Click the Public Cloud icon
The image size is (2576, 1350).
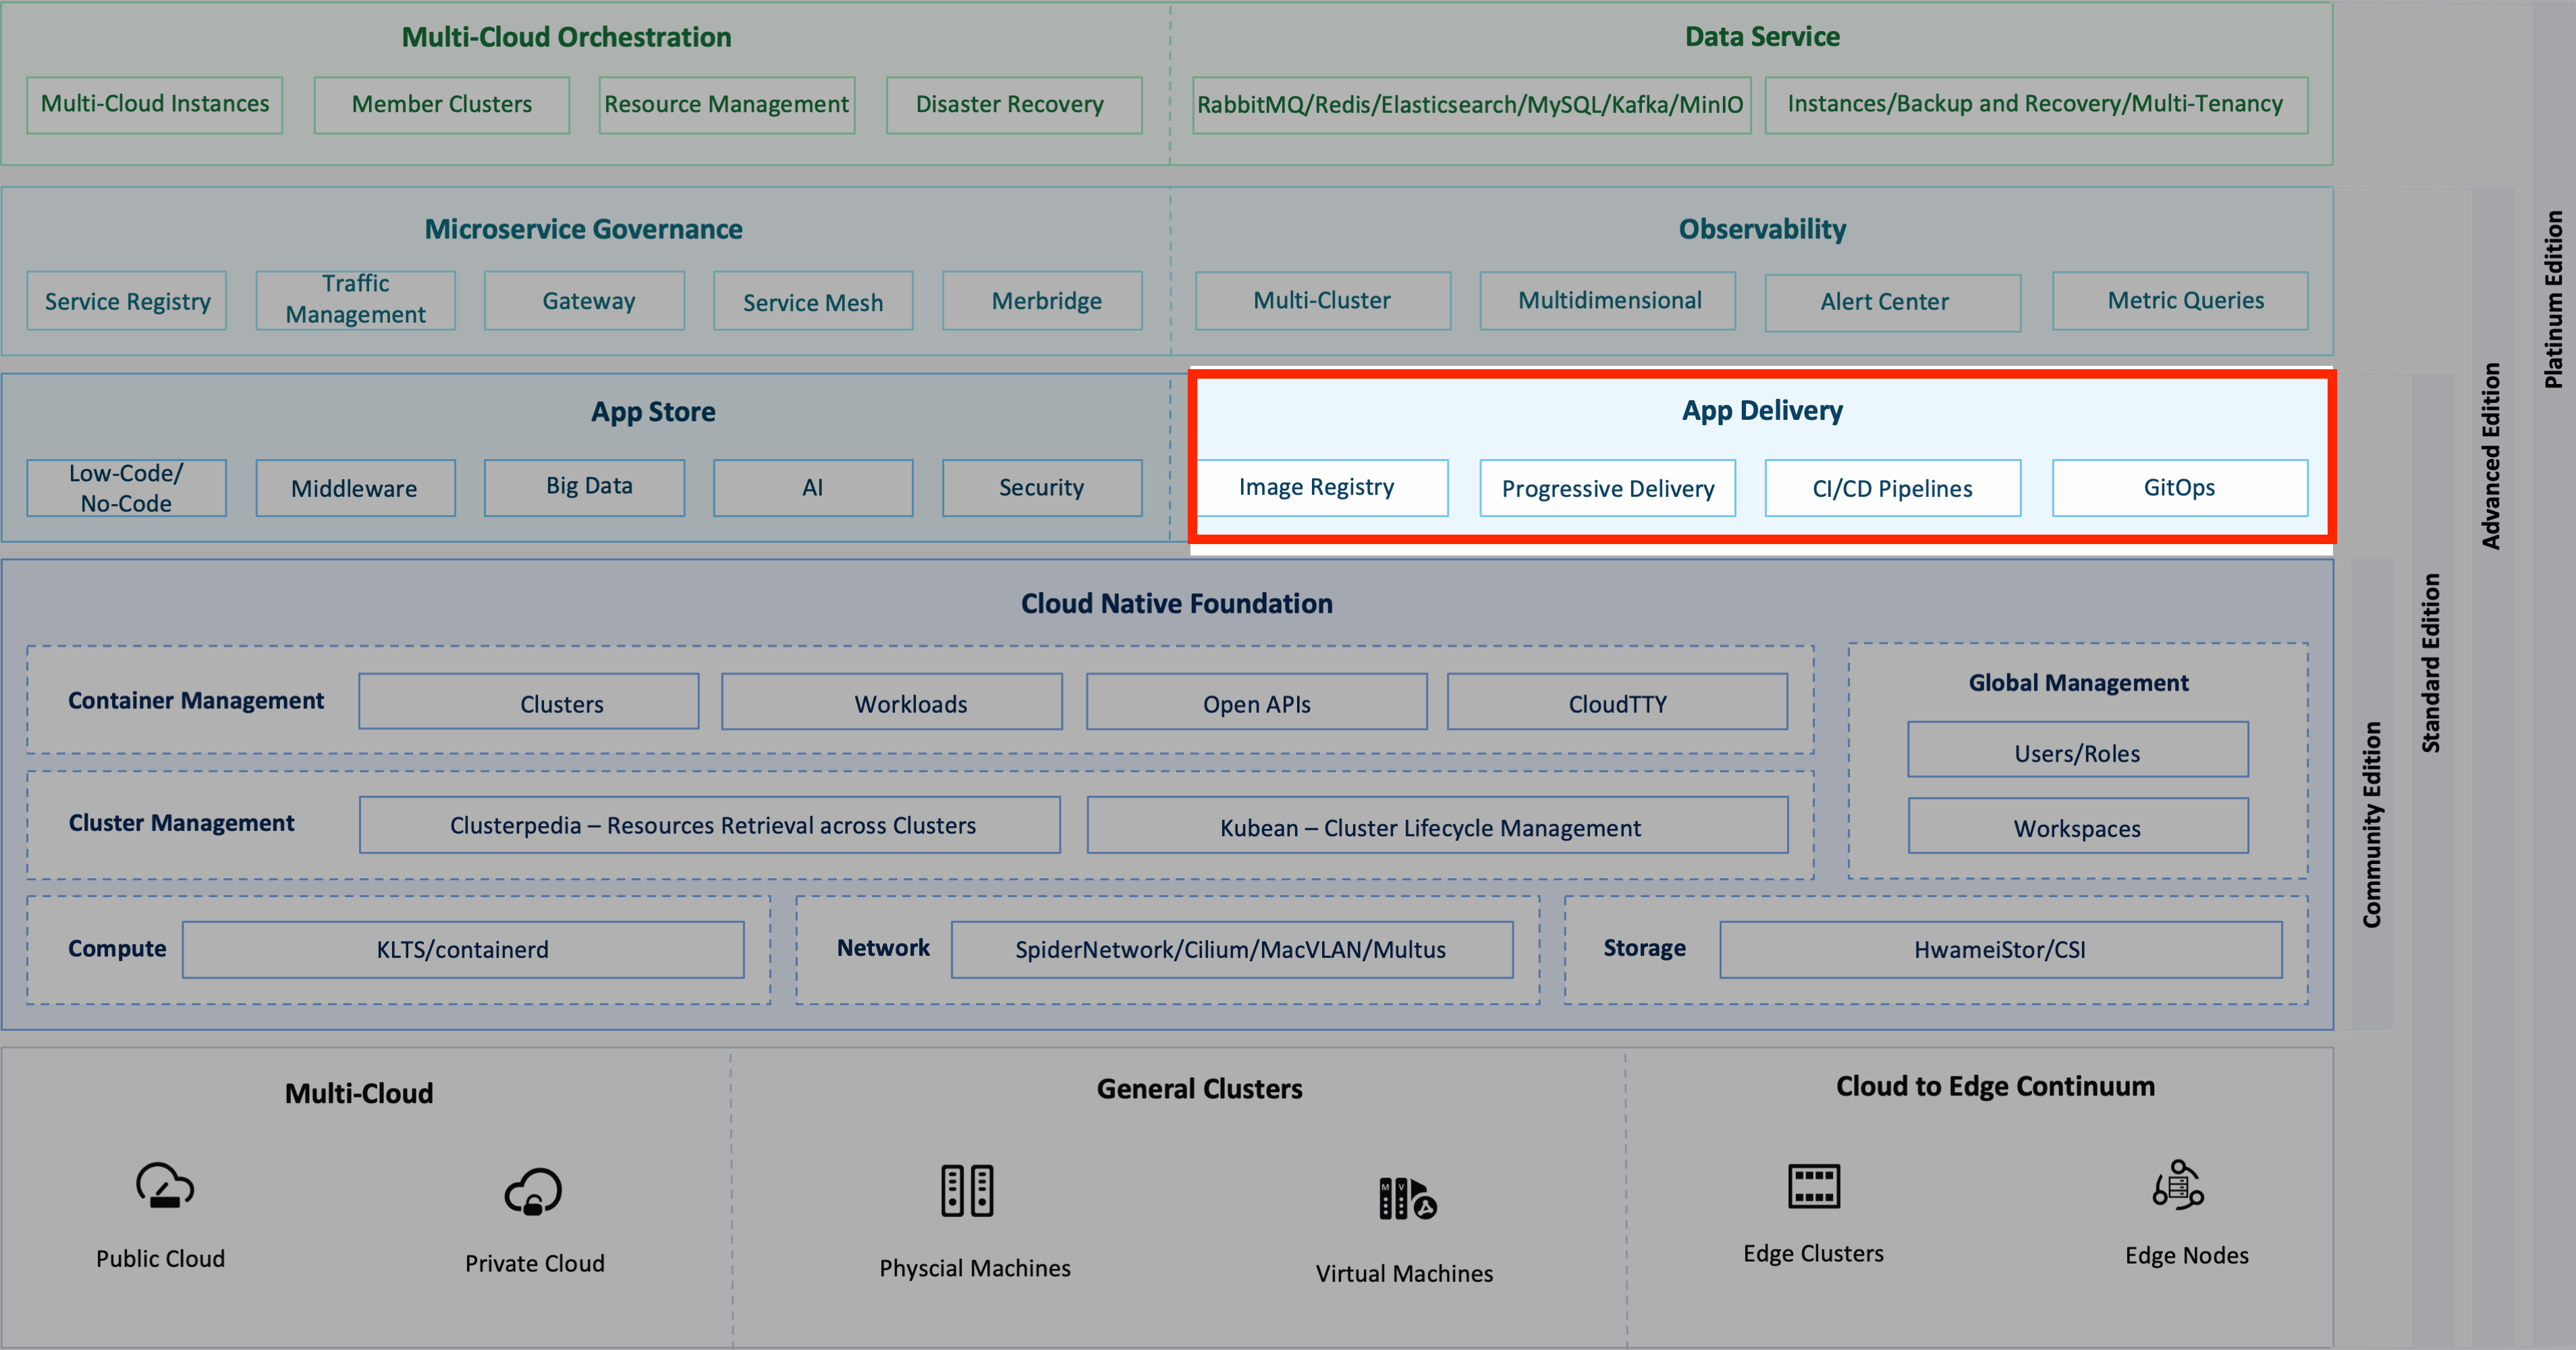pos(165,1186)
